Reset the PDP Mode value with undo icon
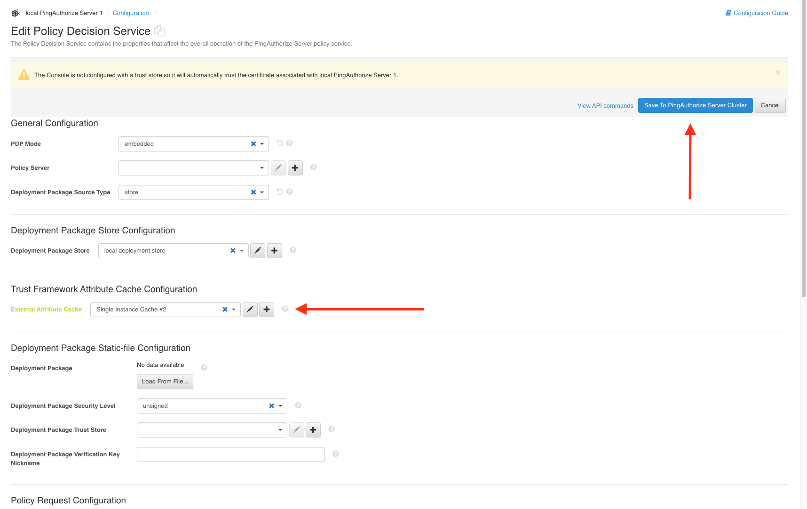Viewport: 807px width, 509px height. pyautogui.click(x=280, y=143)
